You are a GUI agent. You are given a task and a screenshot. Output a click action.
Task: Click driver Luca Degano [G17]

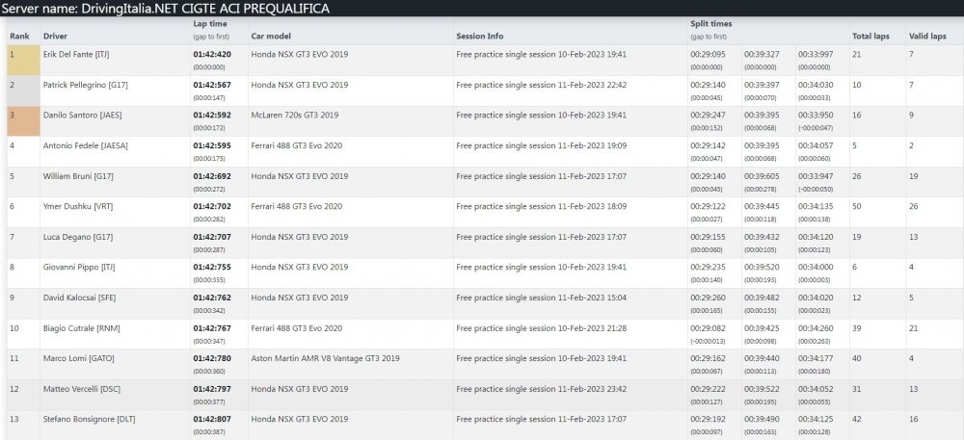[x=78, y=238]
